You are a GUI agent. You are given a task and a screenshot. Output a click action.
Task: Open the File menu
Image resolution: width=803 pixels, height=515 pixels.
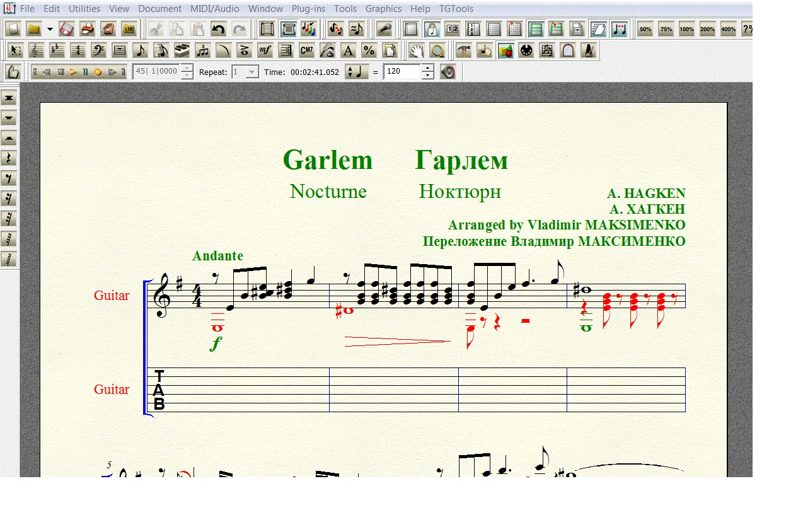tap(27, 9)
